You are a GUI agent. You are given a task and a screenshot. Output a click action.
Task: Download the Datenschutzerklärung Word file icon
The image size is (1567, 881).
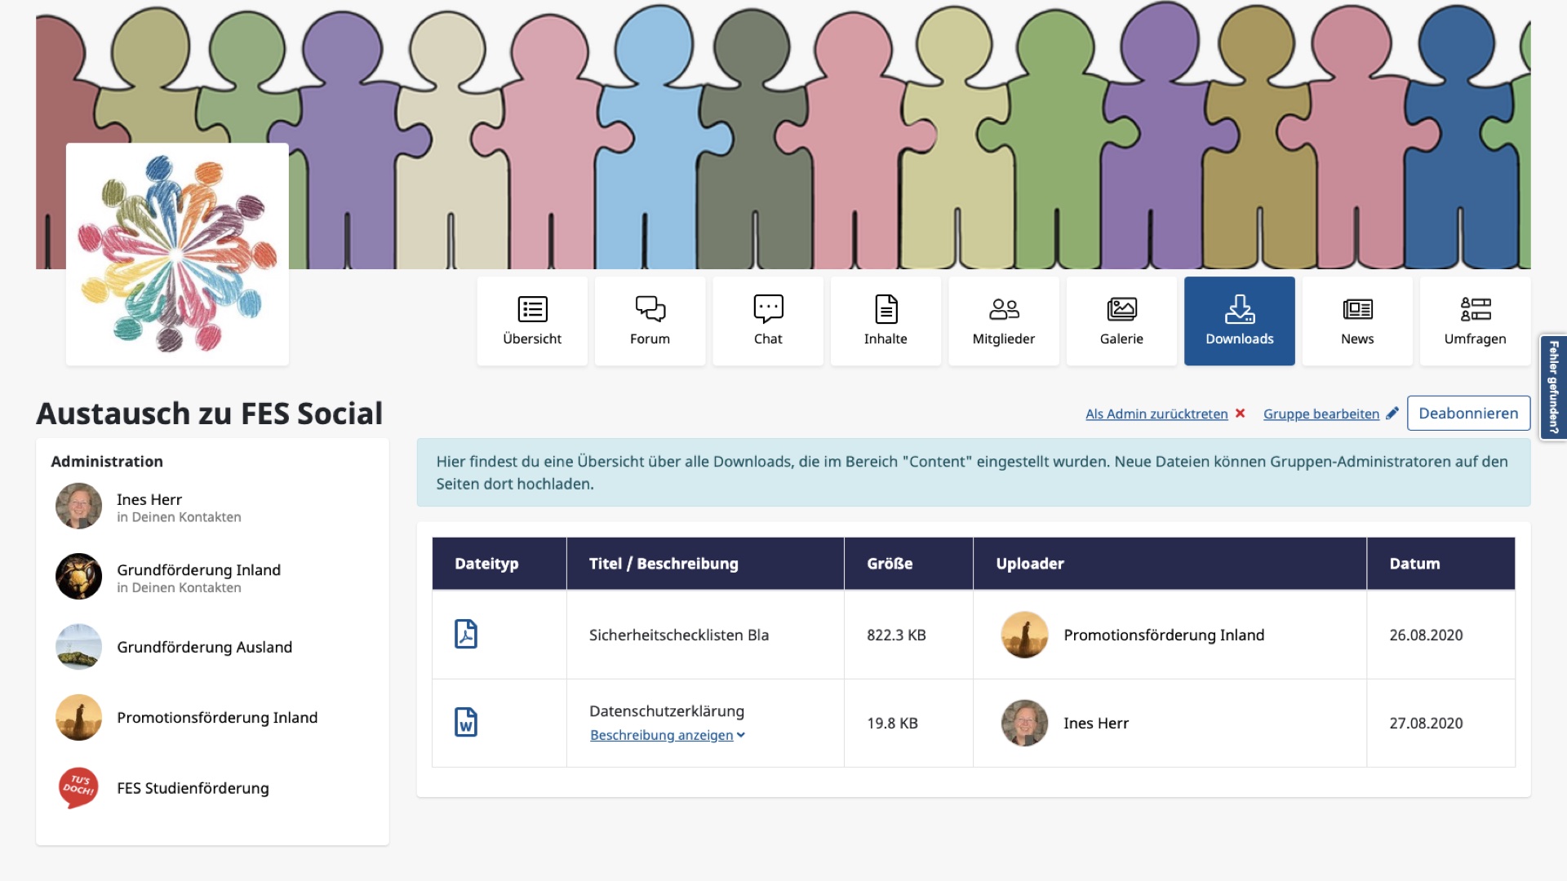[466, 722]
